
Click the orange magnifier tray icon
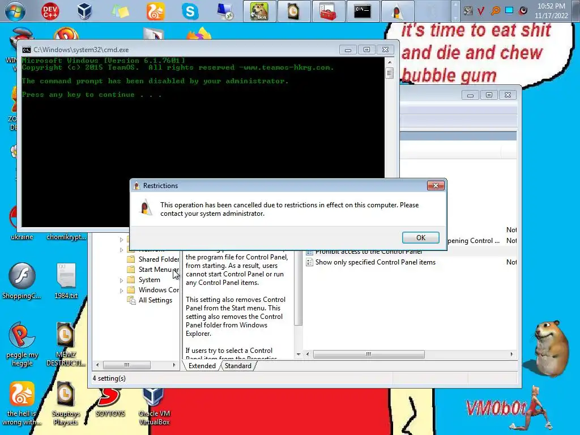point(495,11)
